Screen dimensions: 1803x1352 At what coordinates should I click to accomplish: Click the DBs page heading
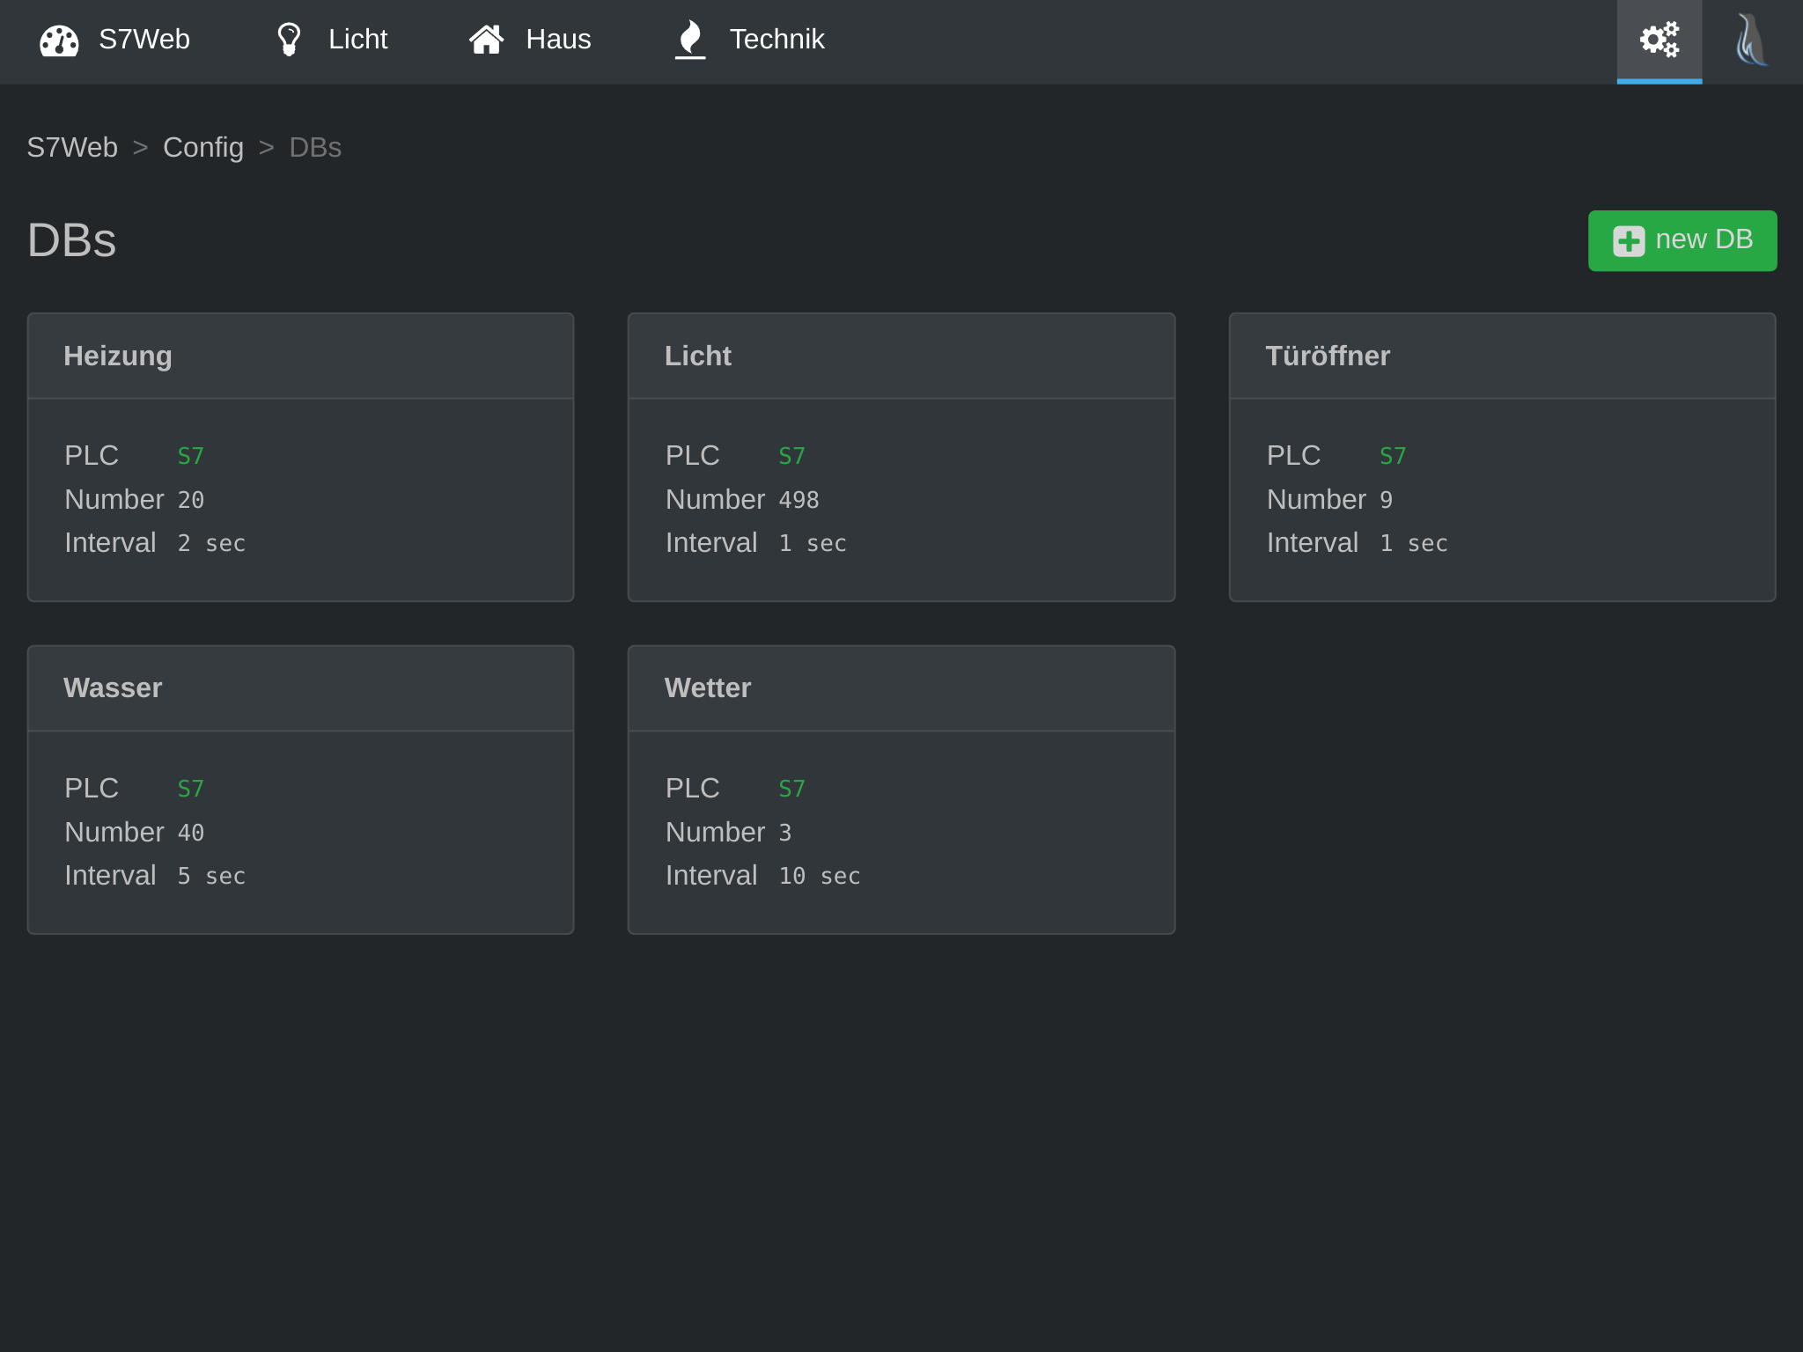[x=72, y=240]
